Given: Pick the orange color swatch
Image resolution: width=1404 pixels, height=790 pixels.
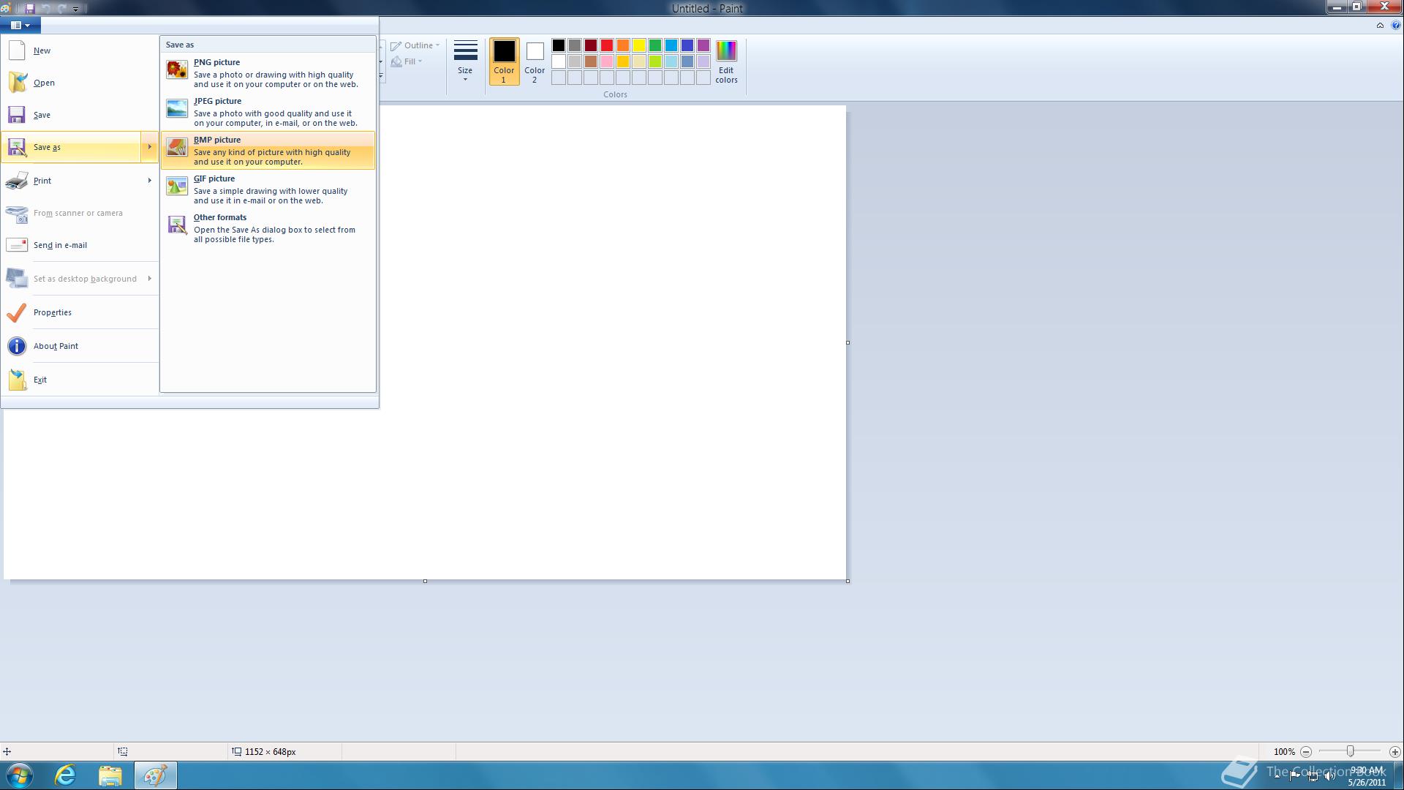Looking at the screenshot, I should pos(623,45).
